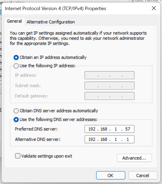Click the Subnet mask input field

point(109,86)
